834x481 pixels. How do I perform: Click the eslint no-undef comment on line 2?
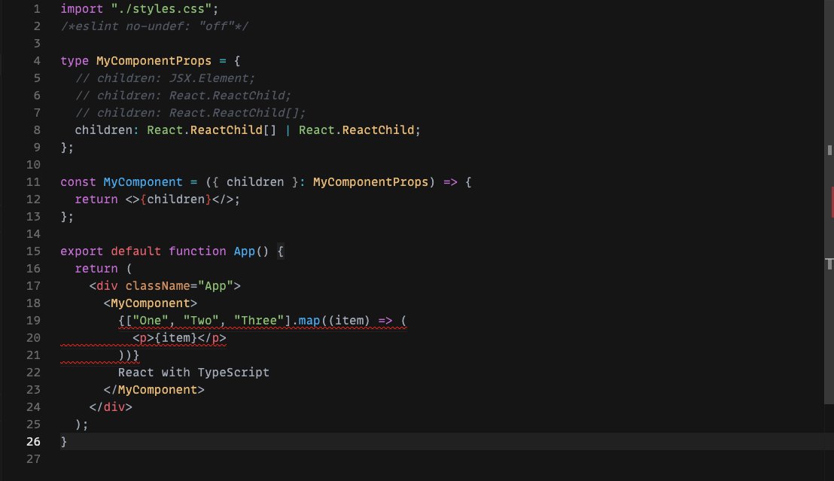tap(154, 26)
